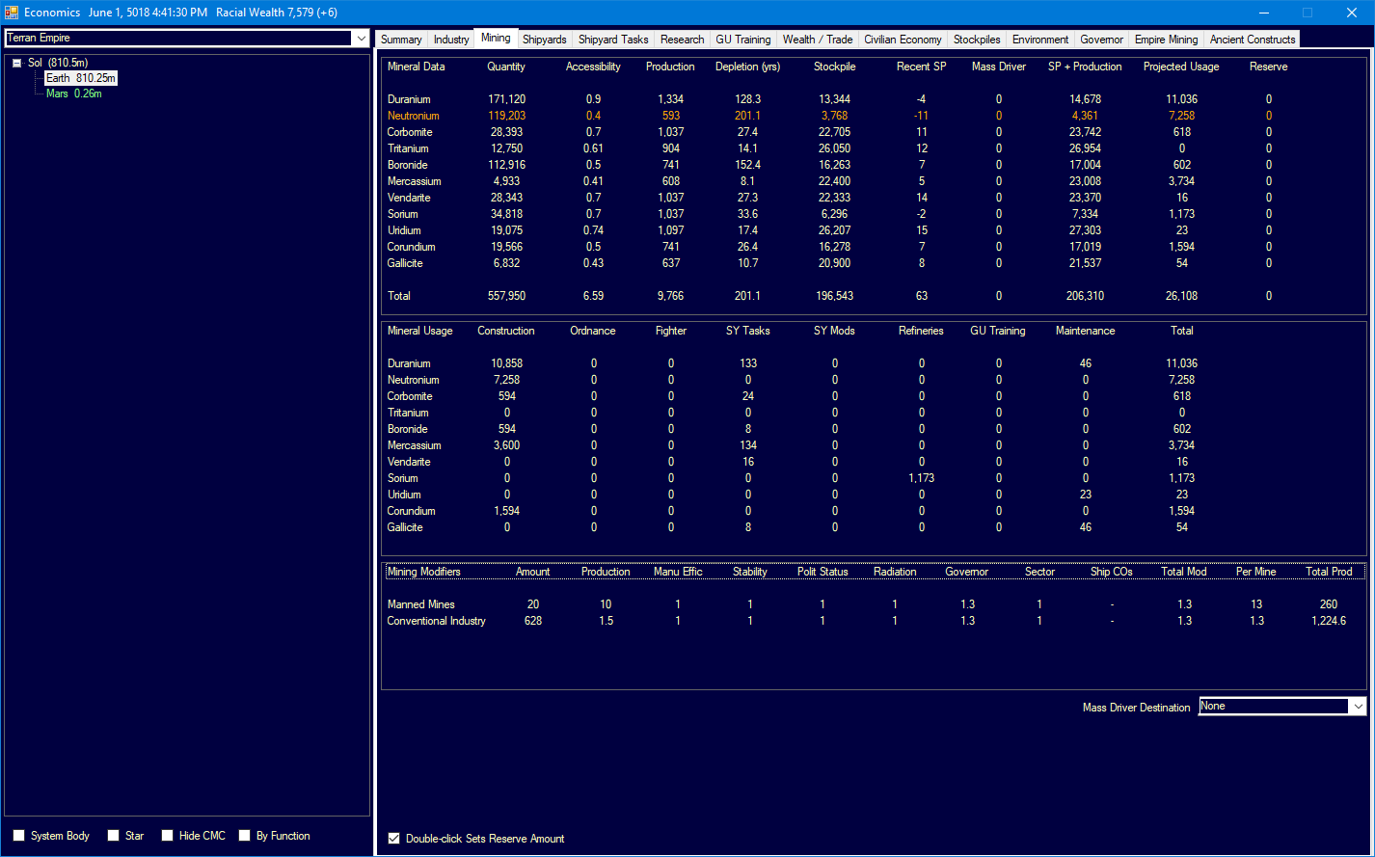This screenshot has width=1375, height=857.
Task: Click Total stockpile value 196,543
Action: pos(834,296)
